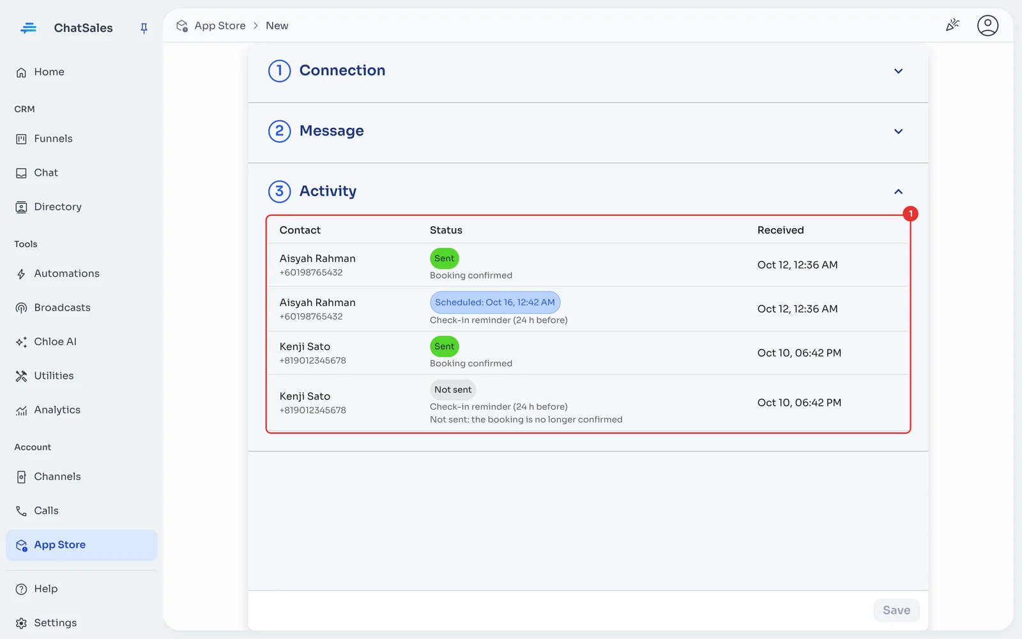The image size is (1022, 639).
Task: Open Automations in the sidebar
Action: pyautogui.click(x=81, y=273)
